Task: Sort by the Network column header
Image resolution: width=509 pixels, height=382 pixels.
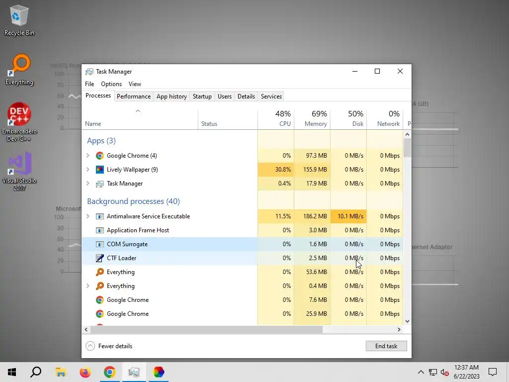Action: (x=385, y=119)
